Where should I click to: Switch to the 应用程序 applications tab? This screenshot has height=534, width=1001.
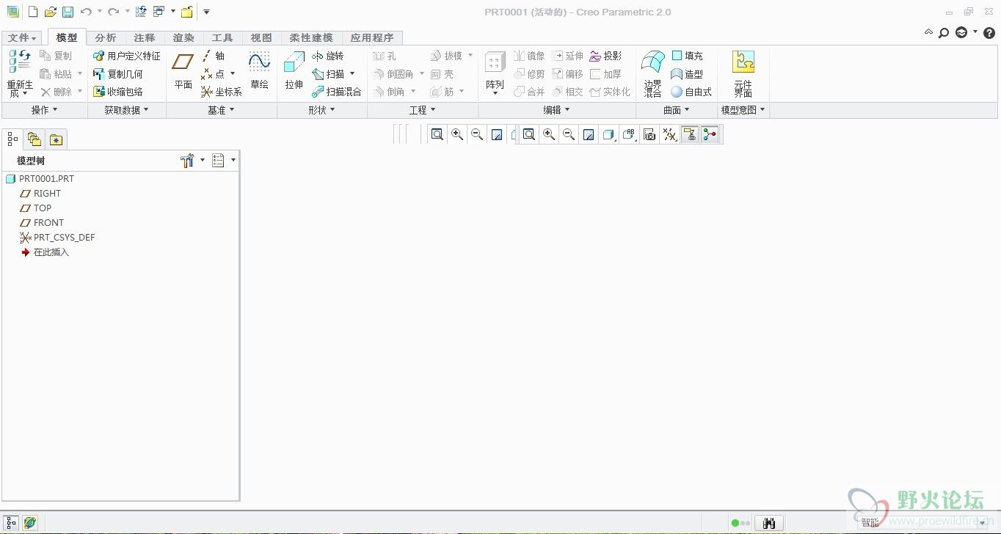coord(372,38)
